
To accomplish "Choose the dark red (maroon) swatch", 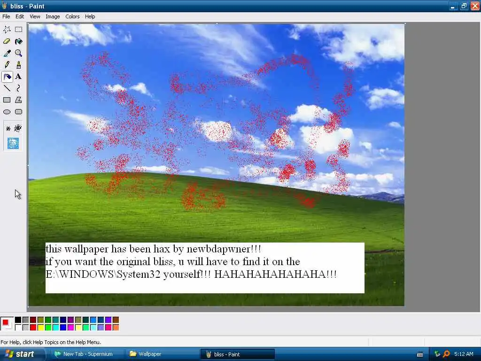I will tap(33, 320).
